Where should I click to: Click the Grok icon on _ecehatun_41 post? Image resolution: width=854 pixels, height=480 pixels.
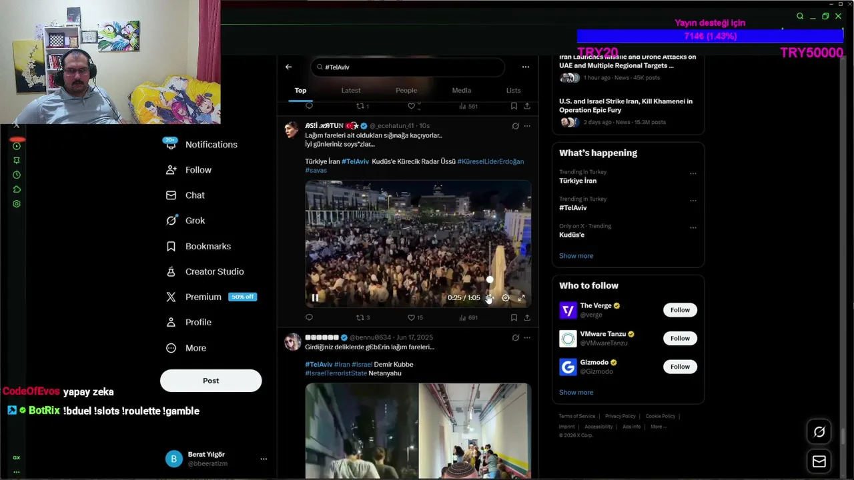tap(515, 125)
